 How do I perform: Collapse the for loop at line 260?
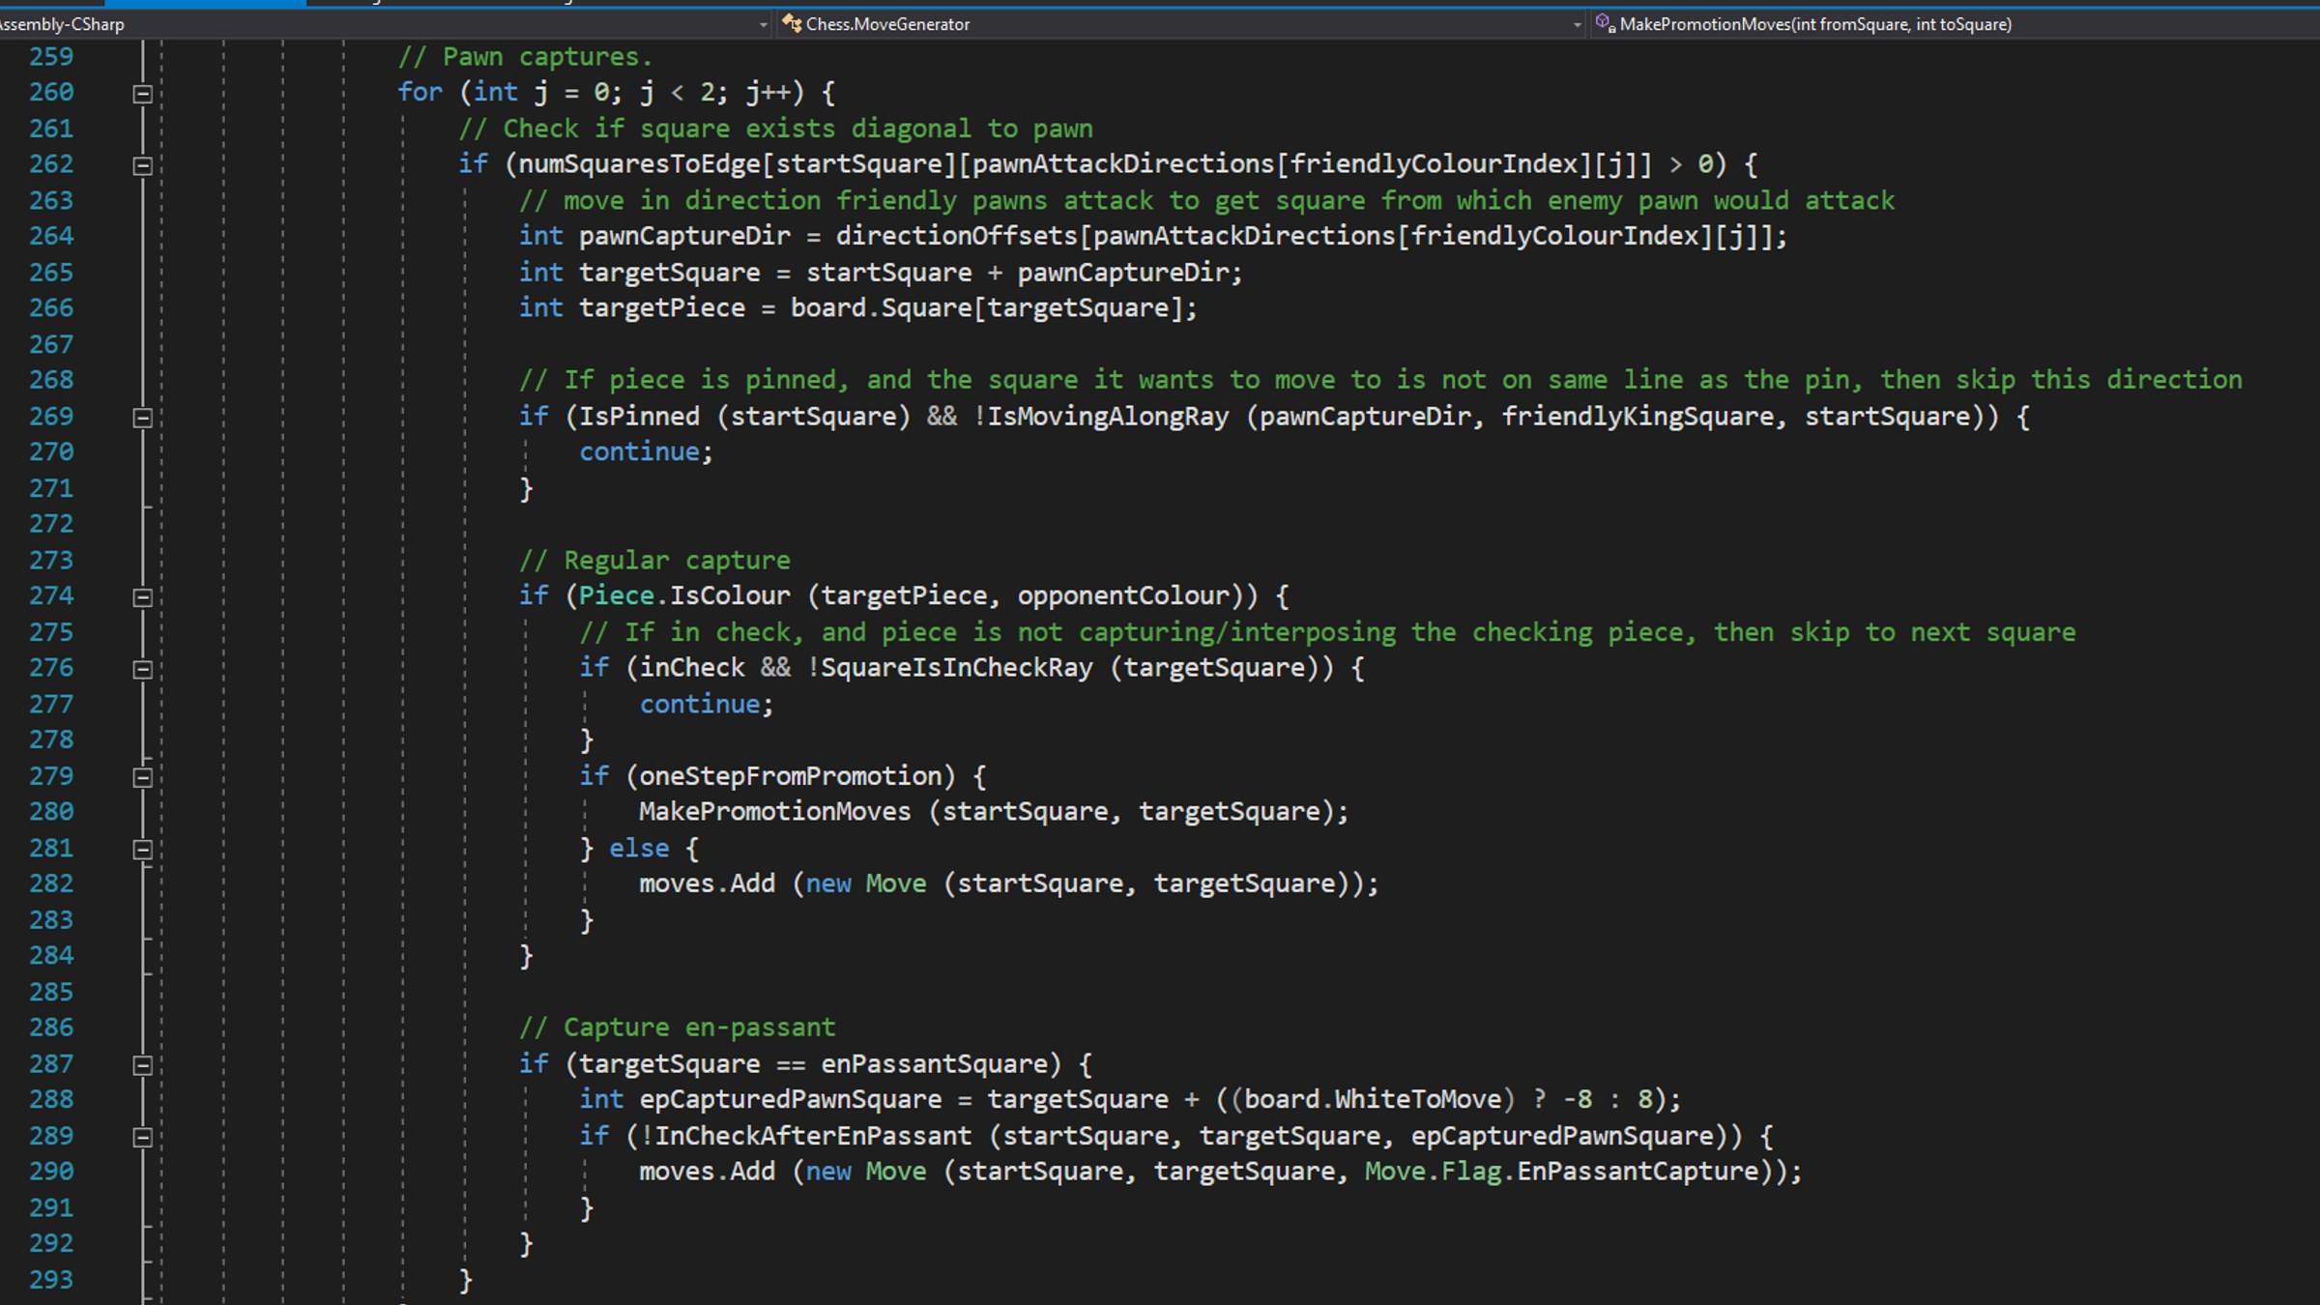(142, 94)
